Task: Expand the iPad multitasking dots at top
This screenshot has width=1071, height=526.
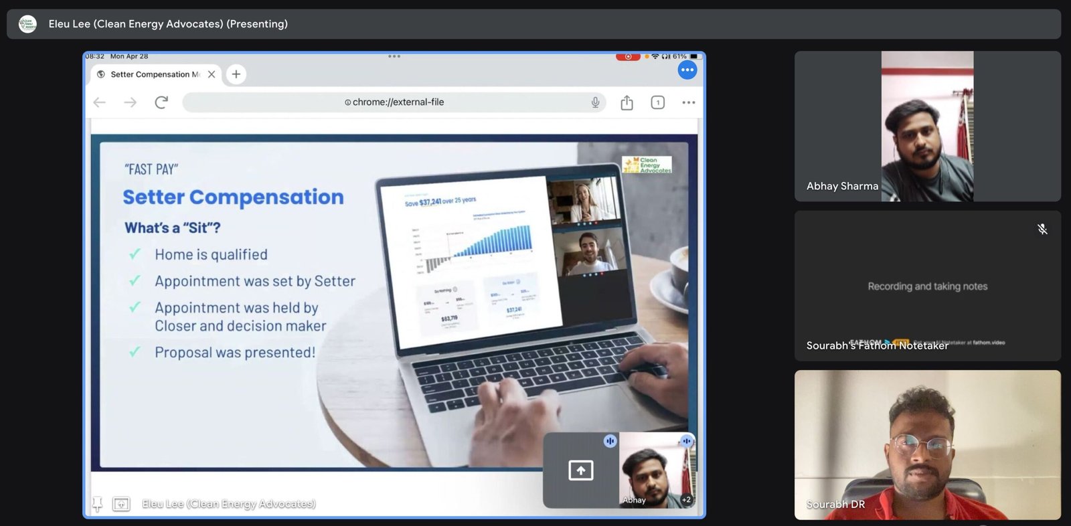Action: pyautogui.click(x=394, y=56)
